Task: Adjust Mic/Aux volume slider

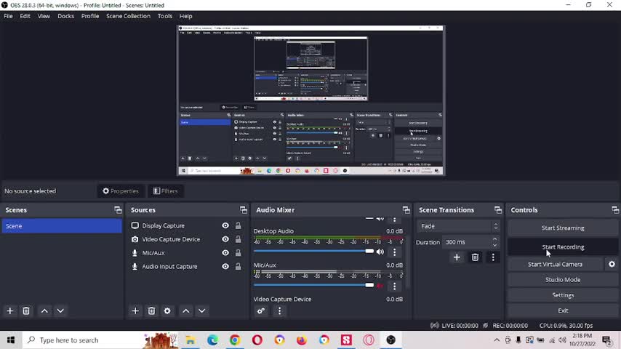Action: (313, 285)
